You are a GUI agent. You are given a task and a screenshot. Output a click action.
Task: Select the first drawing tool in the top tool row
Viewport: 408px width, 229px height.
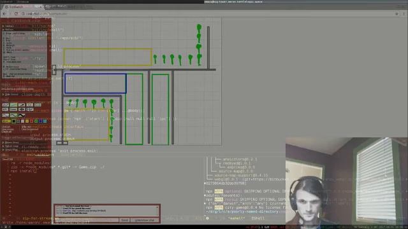pyautogui.click(x=6, y=105)
